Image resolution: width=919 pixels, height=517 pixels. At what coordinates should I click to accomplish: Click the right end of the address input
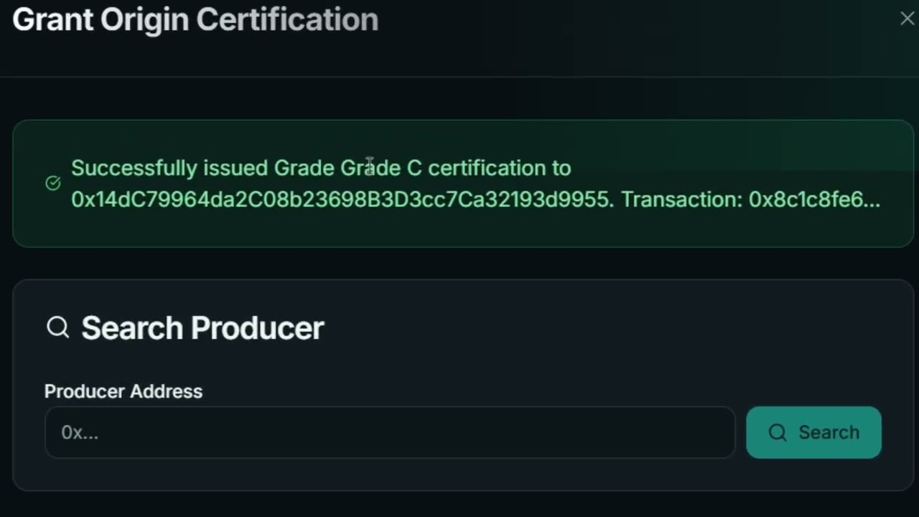pyautogui.click(x=711, y=432)
